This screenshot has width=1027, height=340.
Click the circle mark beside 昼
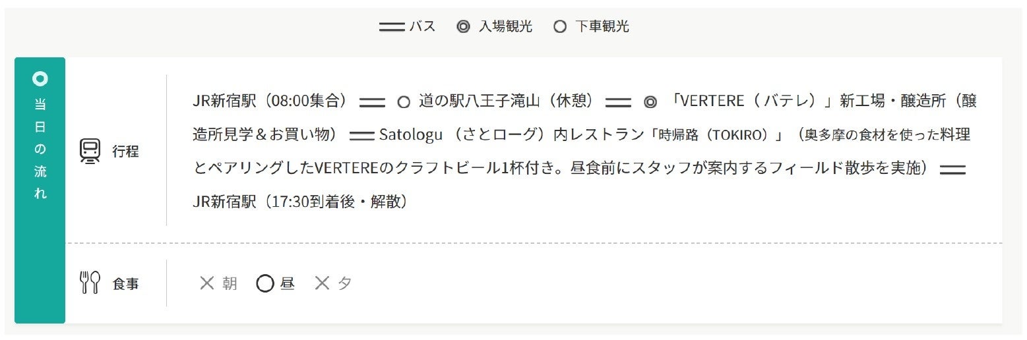(x=265, y=283)
